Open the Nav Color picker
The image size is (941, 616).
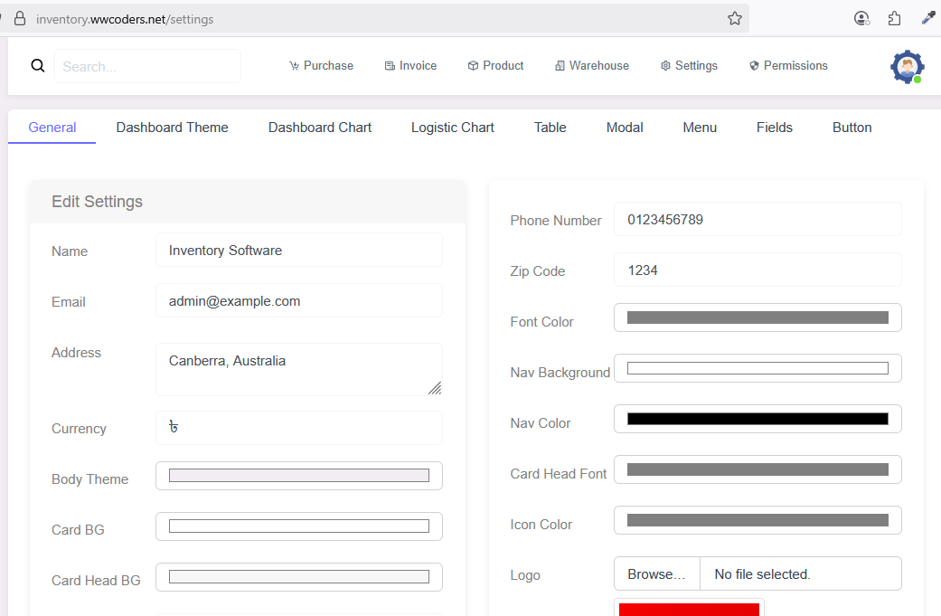click(758, 419)
